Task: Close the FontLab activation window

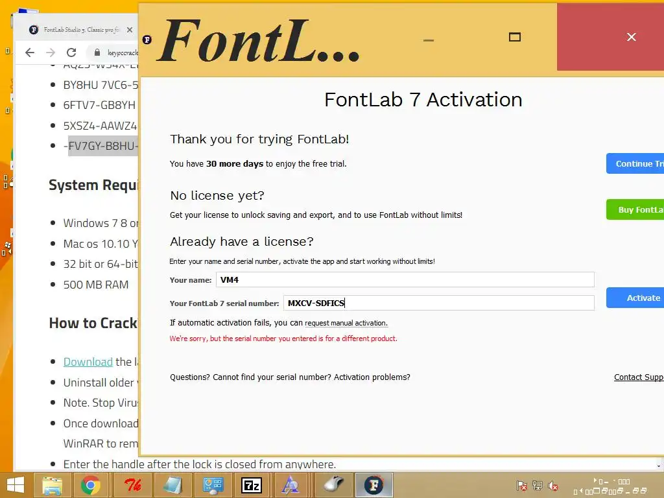Action: pos(632,37)
